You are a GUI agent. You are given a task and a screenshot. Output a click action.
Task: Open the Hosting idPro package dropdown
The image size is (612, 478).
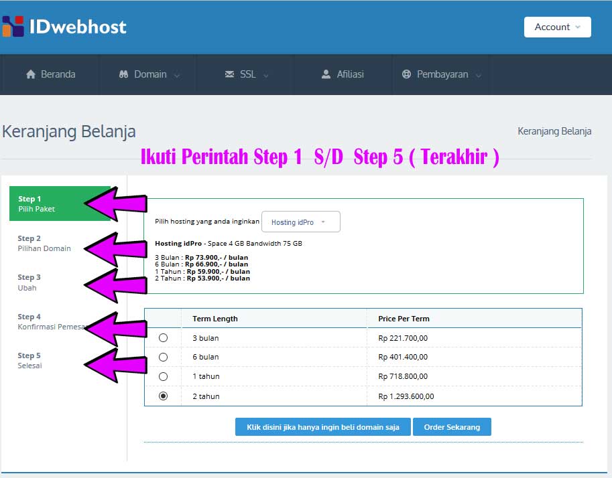coord(300,222)
